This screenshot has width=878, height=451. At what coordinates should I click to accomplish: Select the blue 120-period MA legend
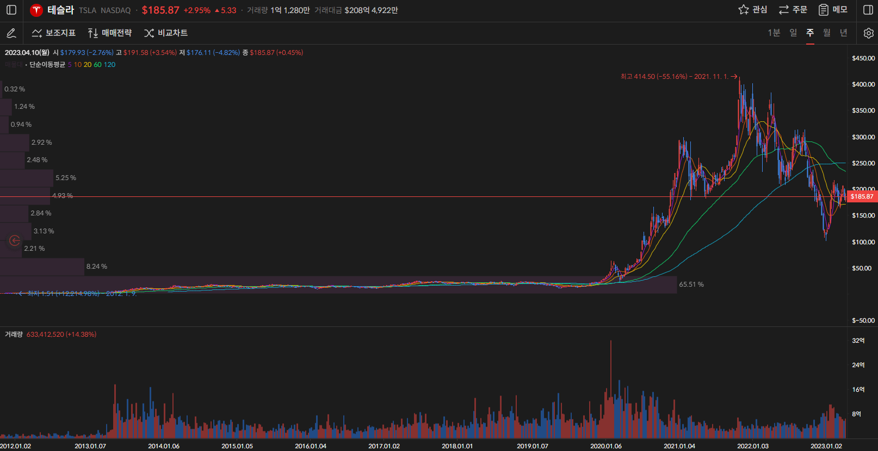[x=109, y=64]
